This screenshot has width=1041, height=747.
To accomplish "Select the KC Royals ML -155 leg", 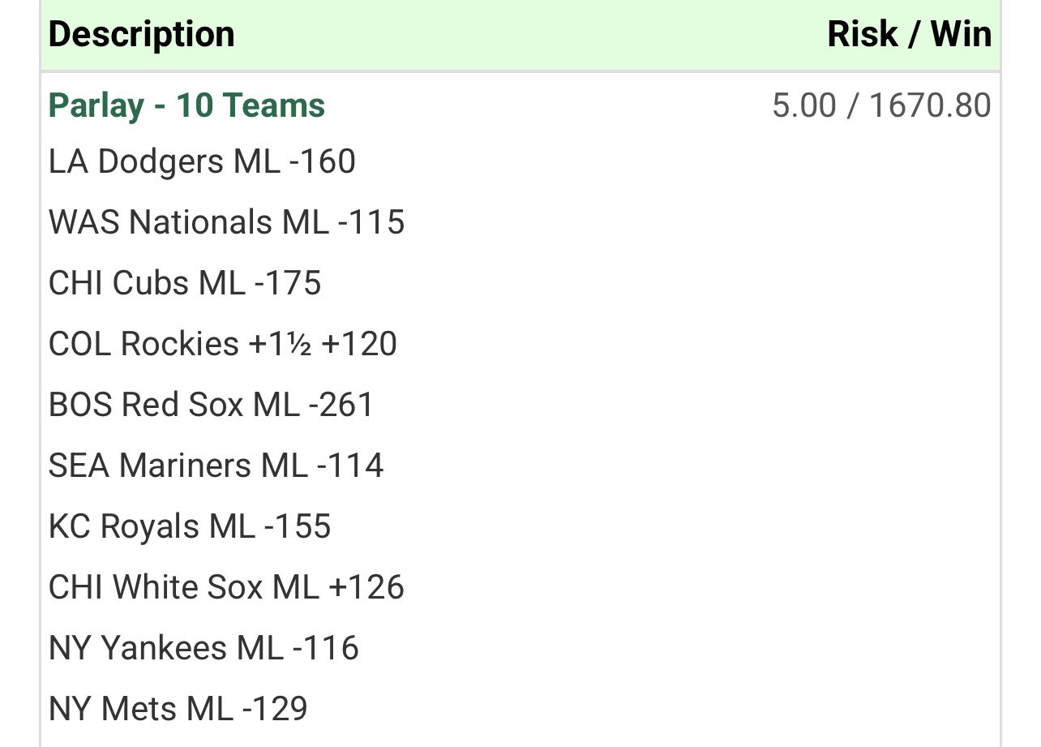I will coord(190,526).
